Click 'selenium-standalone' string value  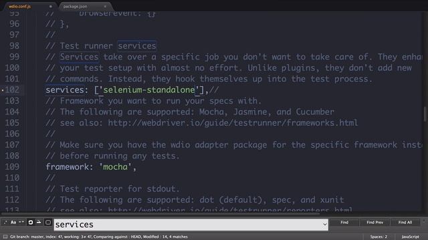pyautogui.click(x=148, y=90)
